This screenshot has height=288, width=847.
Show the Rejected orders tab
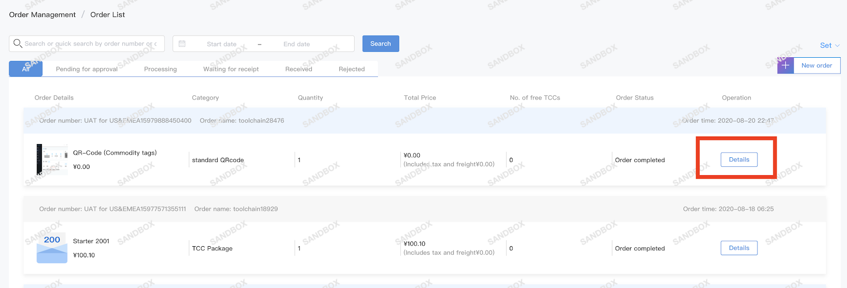(x=352, y=69)
